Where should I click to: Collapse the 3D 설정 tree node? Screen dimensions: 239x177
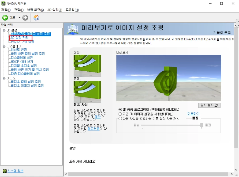(4, 30)
